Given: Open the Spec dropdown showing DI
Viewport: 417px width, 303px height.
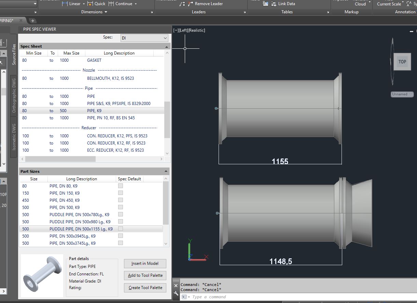Looking at the screenshot, I should [165, 38].
